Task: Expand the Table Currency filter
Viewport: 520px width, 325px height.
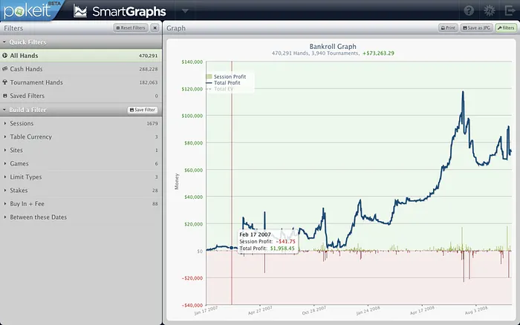Action: (x=81, y=137)
